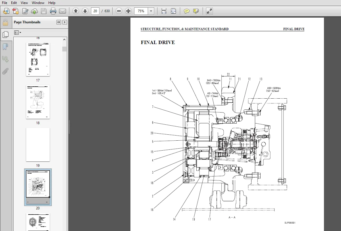Click page label '18' under thumbnail

[38, 123]
